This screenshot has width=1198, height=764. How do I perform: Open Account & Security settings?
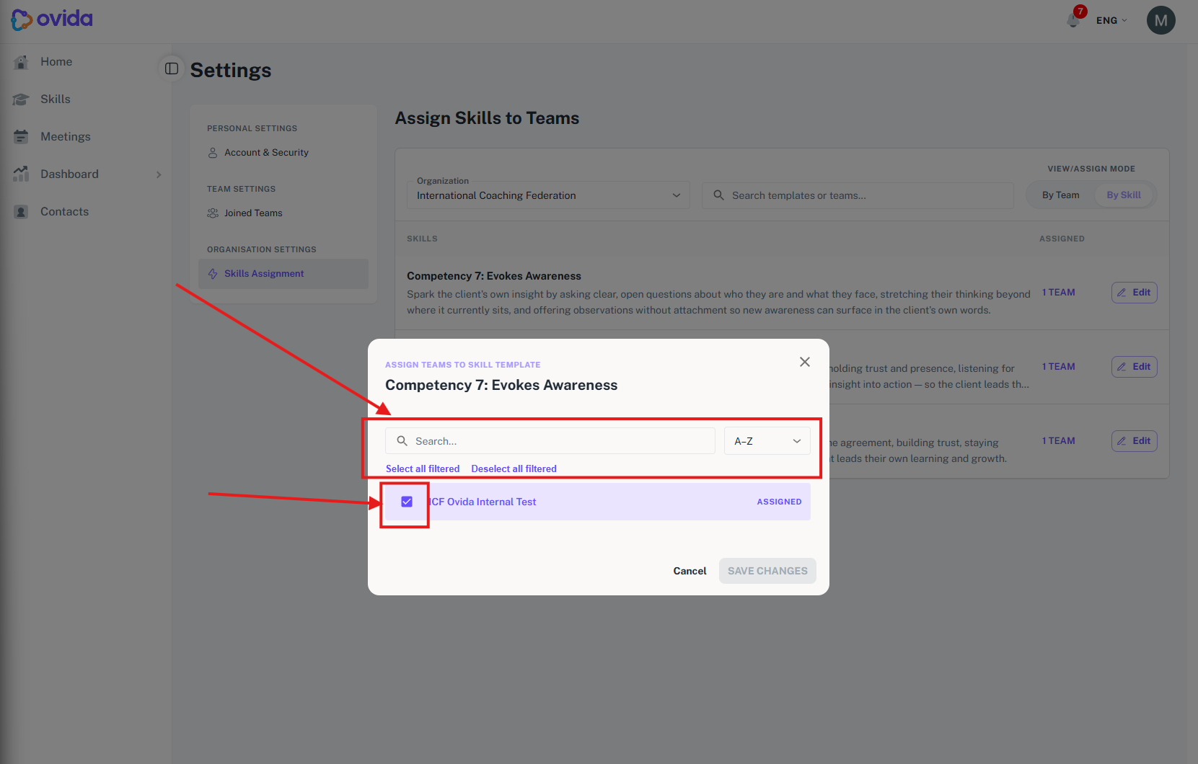point(266,153)
